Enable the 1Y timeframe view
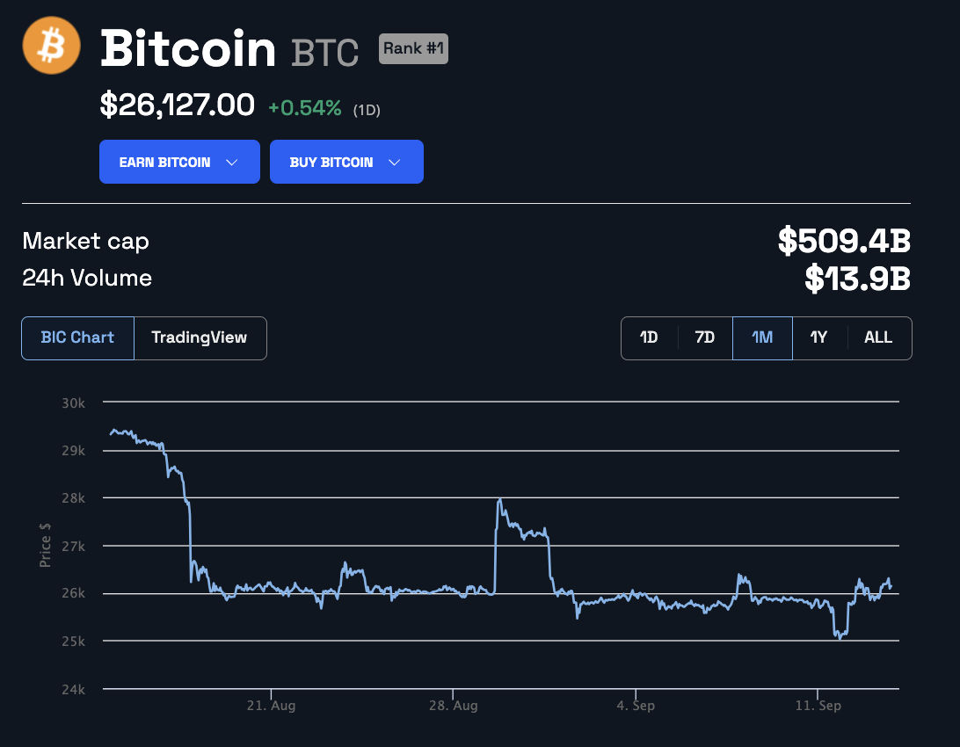The width and height of the screenshot is (960, 747). (819, 337)
